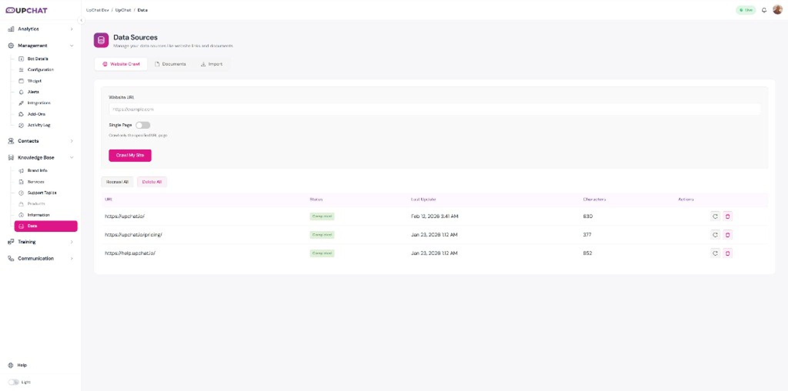Click the Analytics chart icon

click(11, 29)
